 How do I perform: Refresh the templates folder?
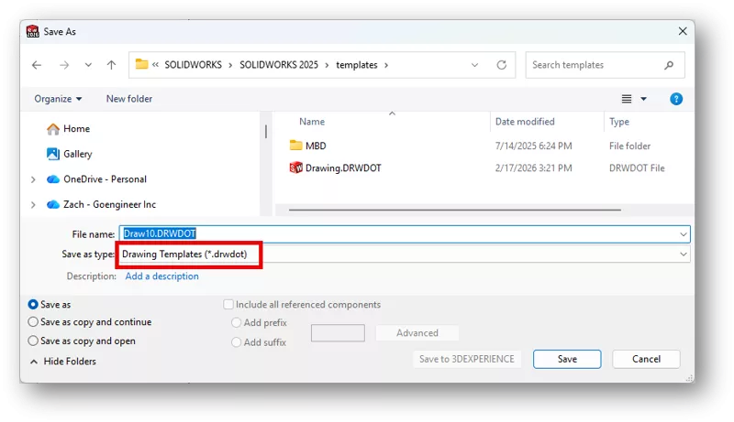click(x=501, y=65)
